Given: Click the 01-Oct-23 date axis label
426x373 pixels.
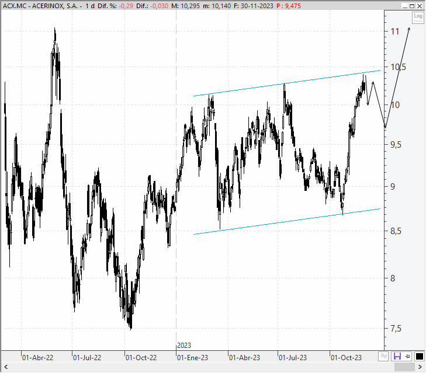Looking at the screenshot, I should point(346,357).
